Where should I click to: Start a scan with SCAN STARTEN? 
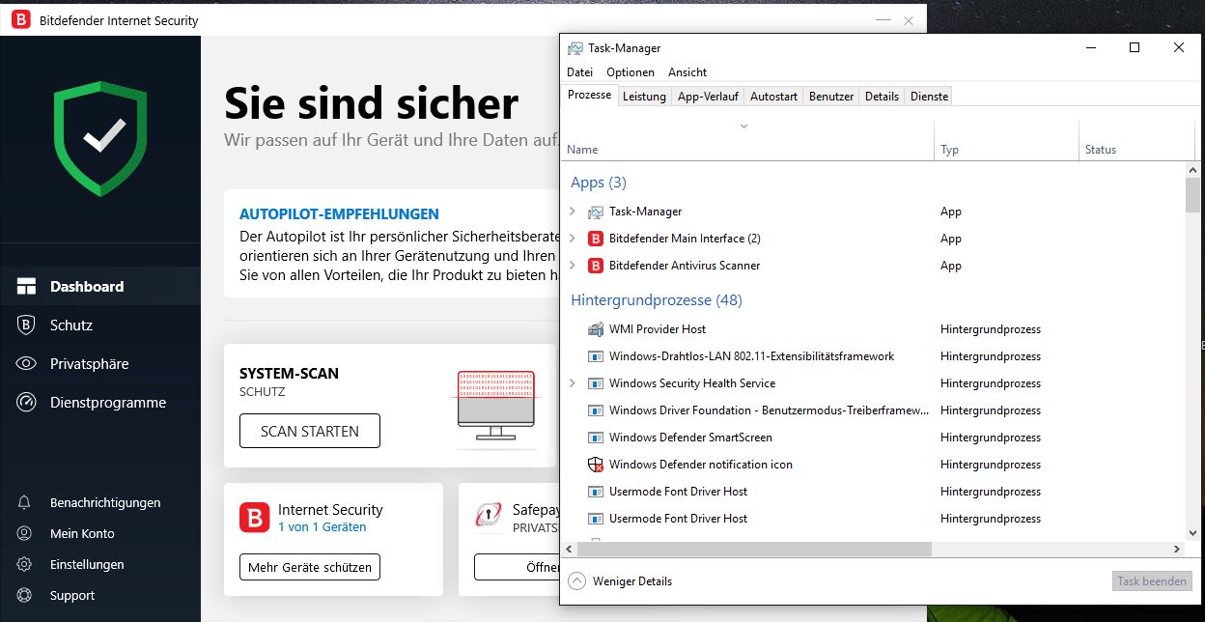[309, 431]
